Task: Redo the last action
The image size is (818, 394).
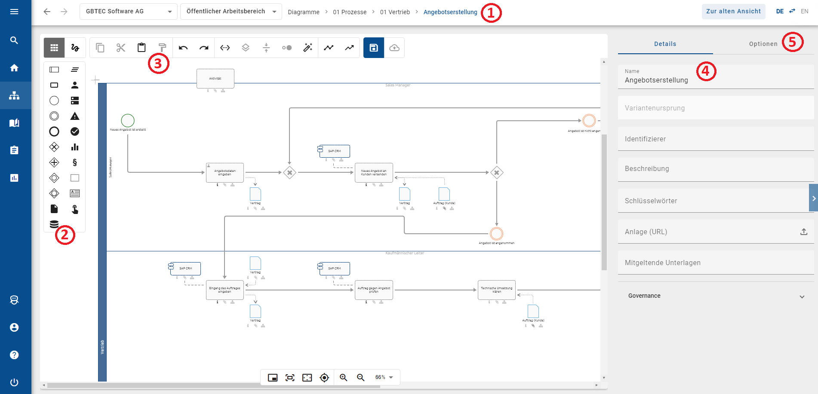Action: click(204, 48)
